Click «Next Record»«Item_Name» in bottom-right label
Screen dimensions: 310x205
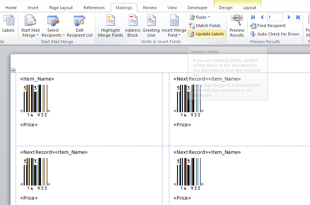pyautogui.click(x=207, y=152)
